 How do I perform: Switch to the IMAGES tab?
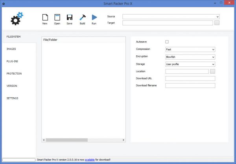tap(19, 49)
